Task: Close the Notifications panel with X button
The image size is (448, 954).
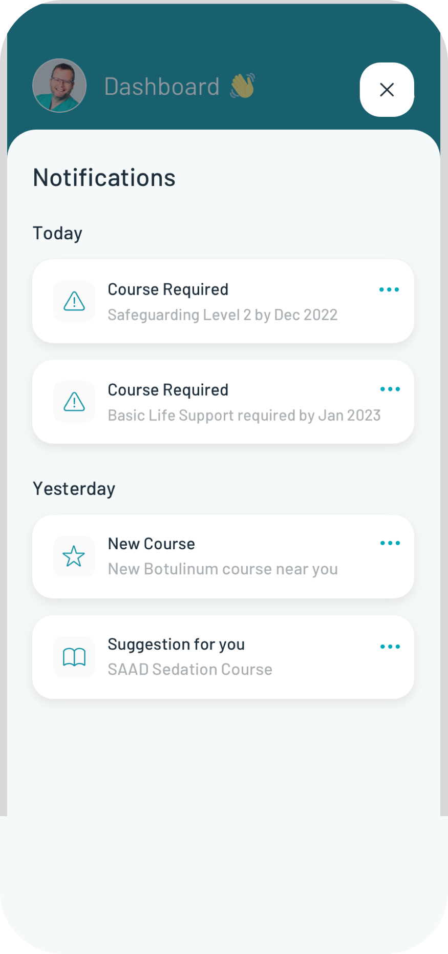Action: pos(387,90)
